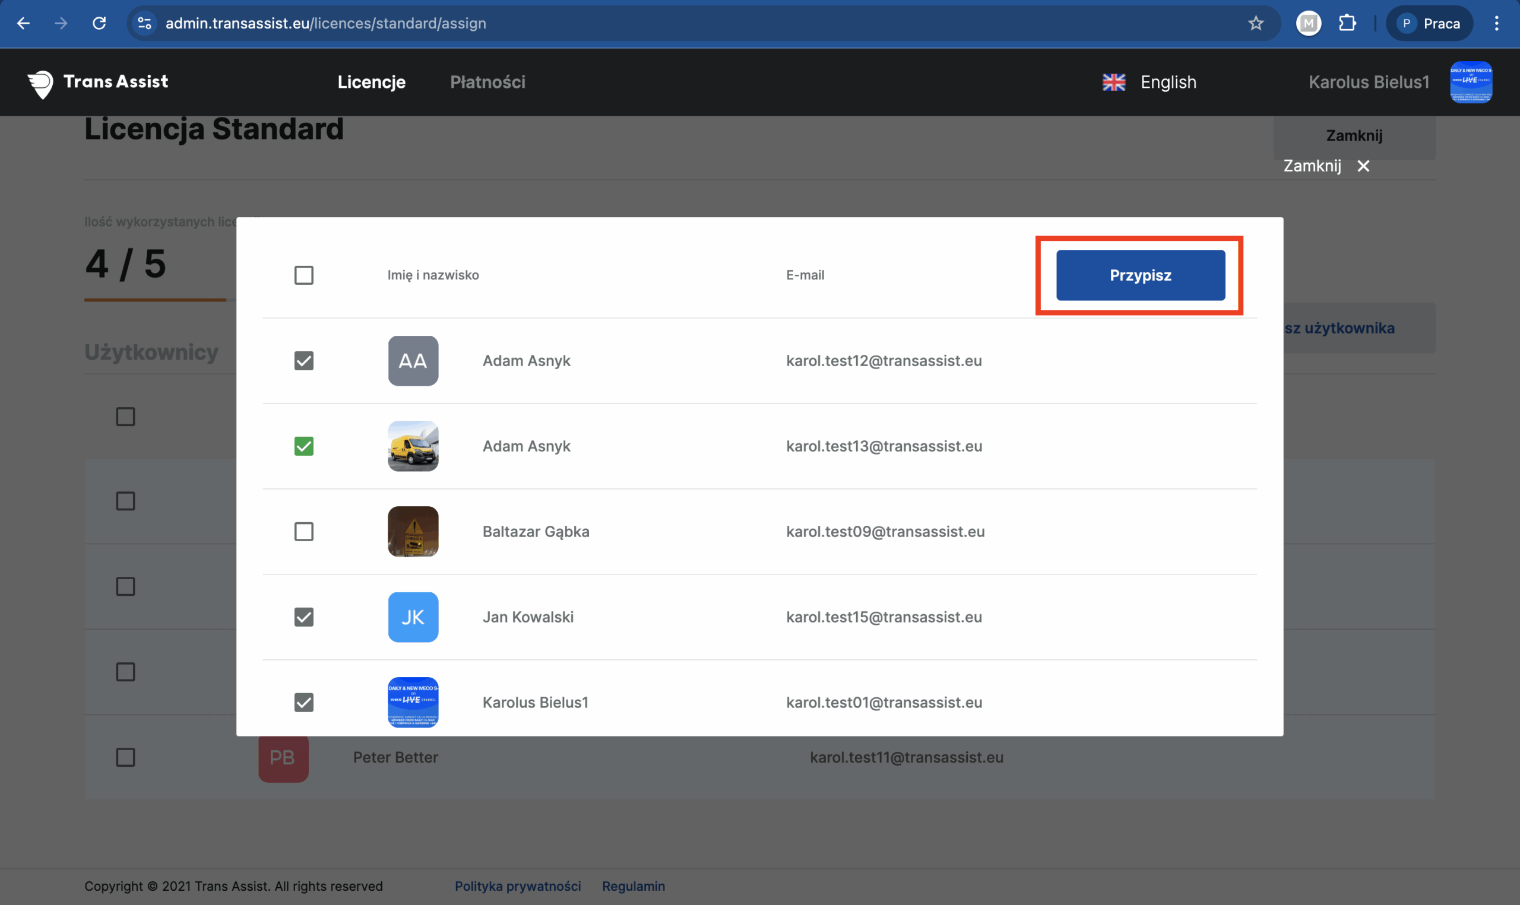
Task: Check the Baltazar Gąbka checkbox
Action: (304, 532)
